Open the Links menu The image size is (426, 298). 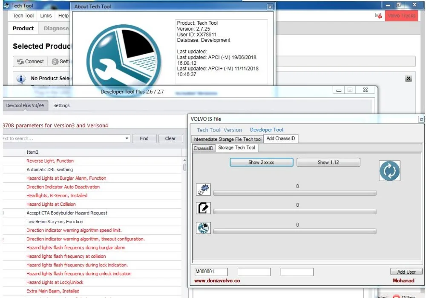[x=46, y=15]
